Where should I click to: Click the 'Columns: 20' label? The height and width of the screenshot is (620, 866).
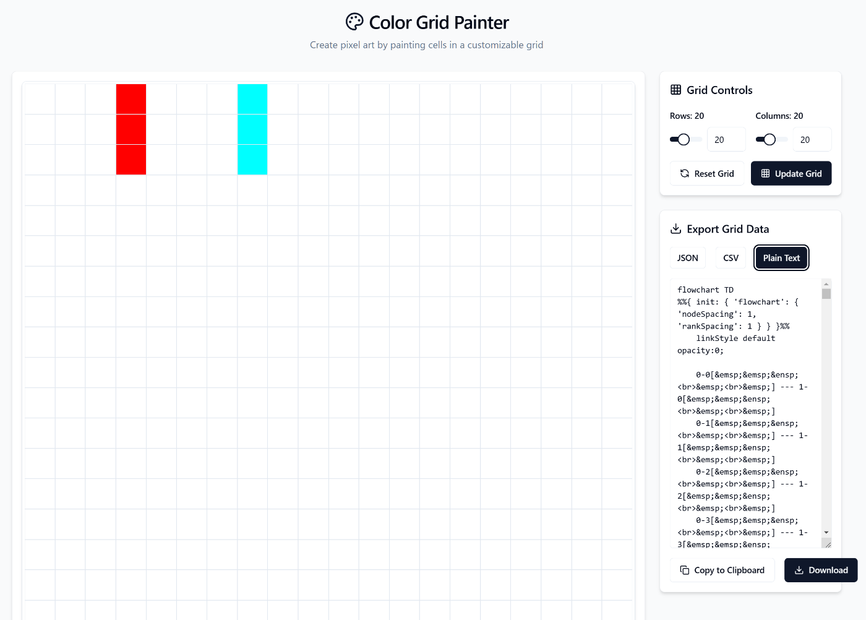click(779, 116)
